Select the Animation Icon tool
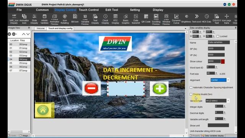 point(24,19)
